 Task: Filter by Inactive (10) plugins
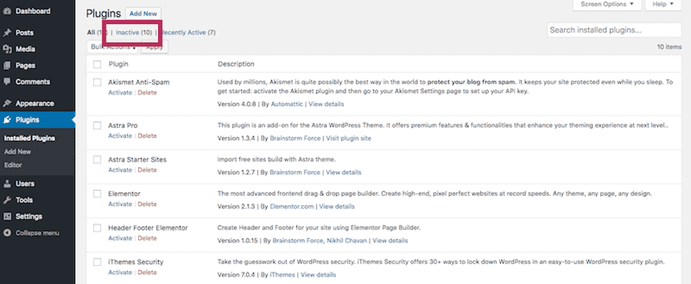pos(134,32)
